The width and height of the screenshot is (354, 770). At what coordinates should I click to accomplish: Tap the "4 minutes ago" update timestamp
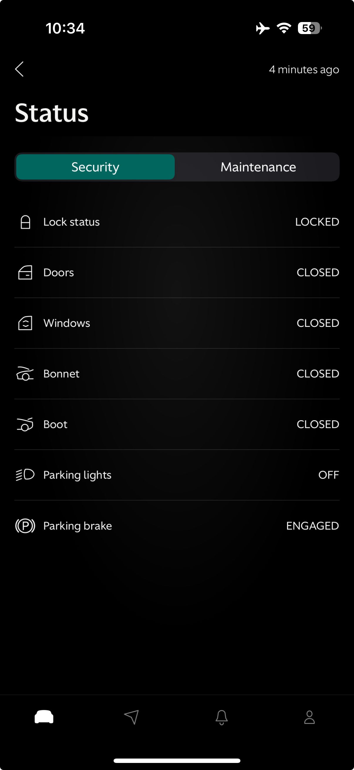coord(304,70)
